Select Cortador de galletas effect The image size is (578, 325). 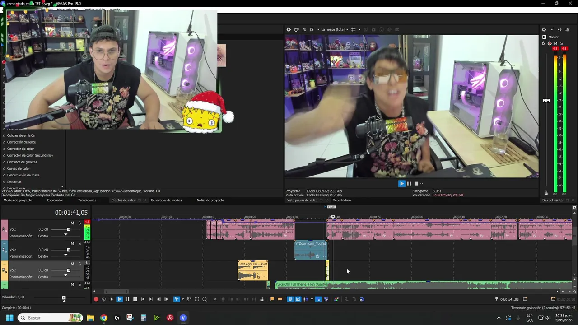[x=22, y=162]
